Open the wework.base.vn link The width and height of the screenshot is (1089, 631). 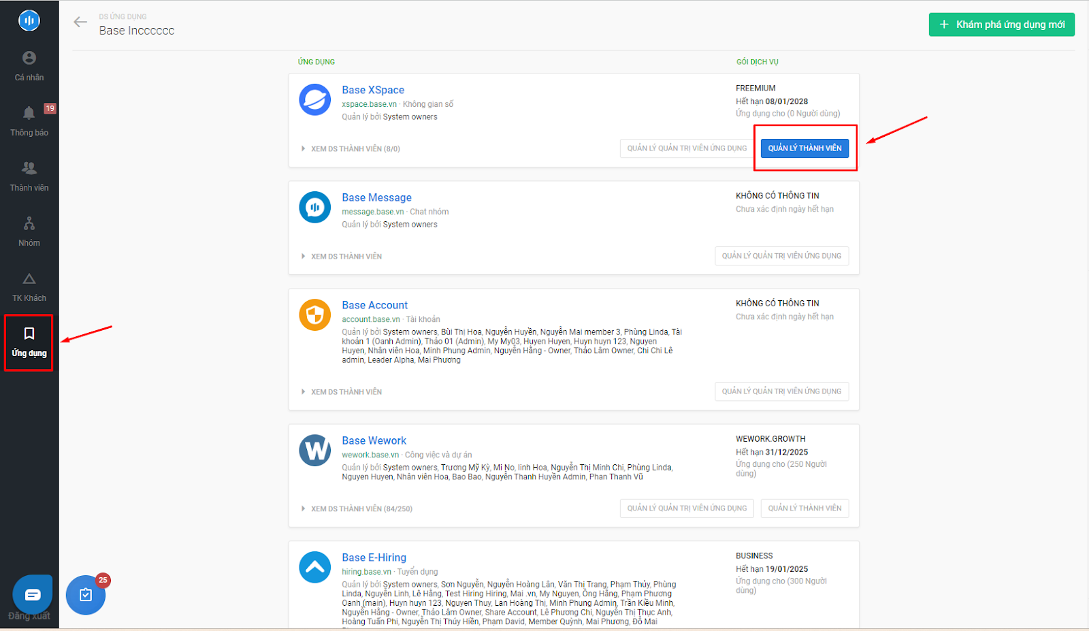tap(370, 455)
